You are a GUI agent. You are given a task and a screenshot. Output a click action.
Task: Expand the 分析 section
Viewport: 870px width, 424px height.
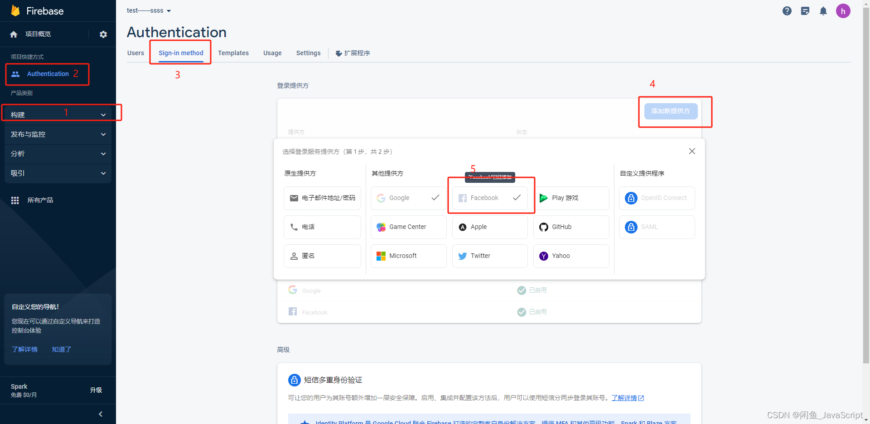click(58, 154)
